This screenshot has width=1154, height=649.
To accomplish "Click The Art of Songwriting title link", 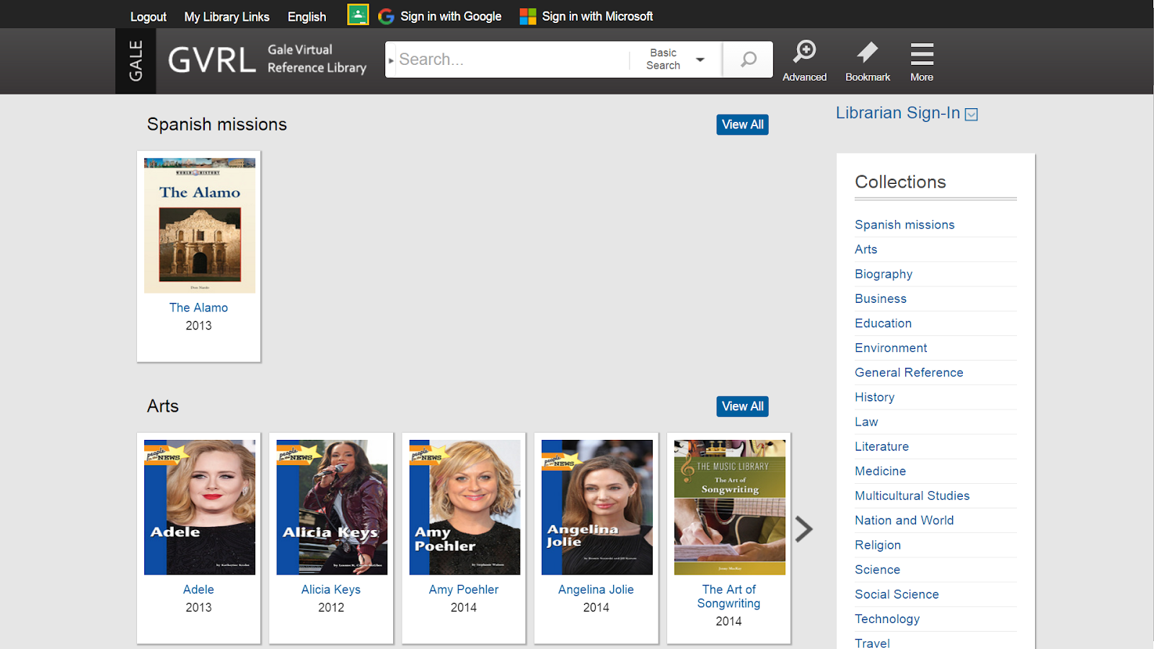I will coord(728,596).
